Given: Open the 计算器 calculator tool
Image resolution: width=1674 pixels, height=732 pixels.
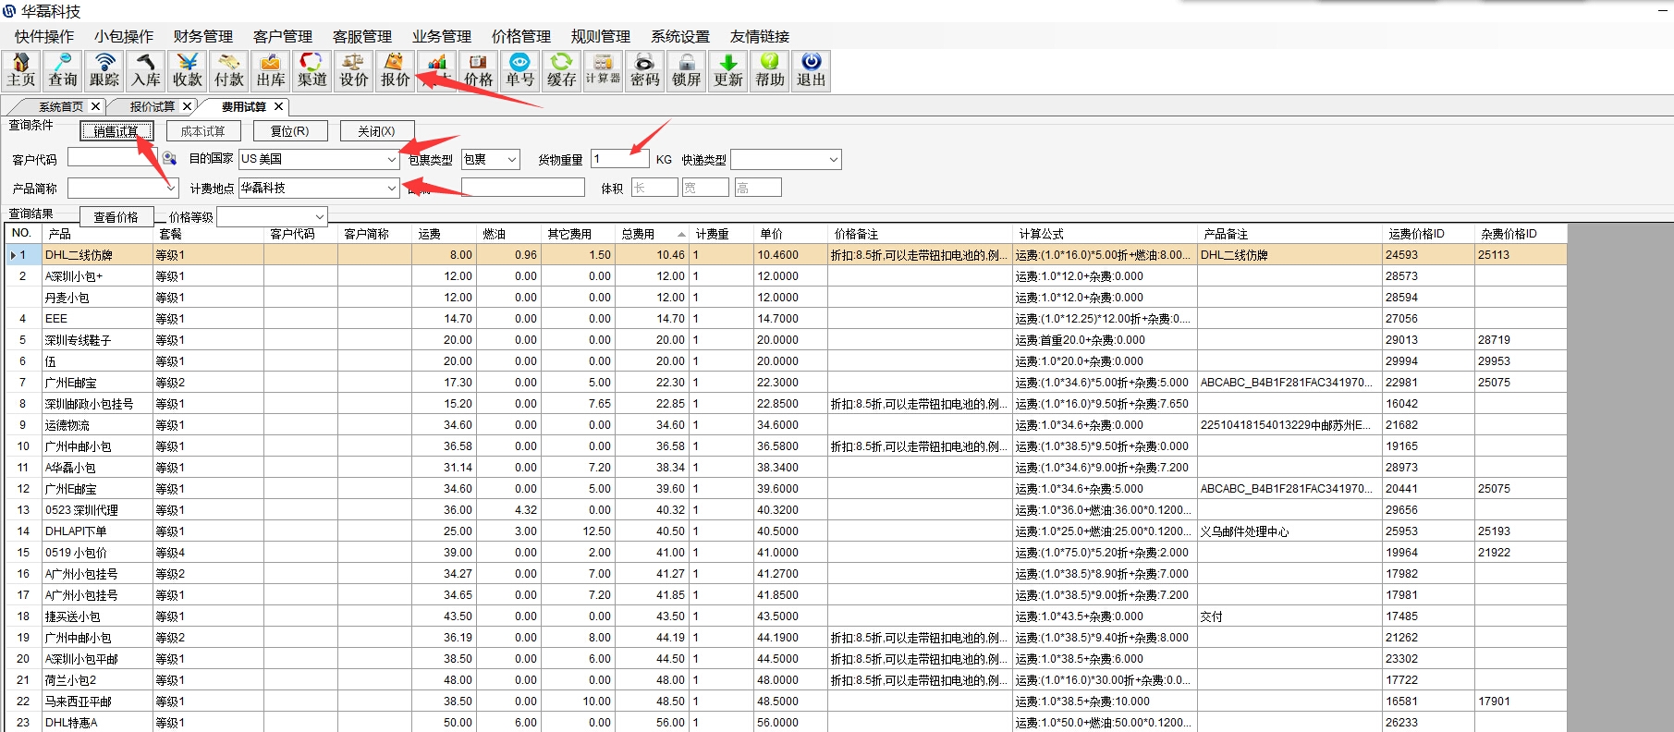Looking at the screenshot, I should [603, 70].
